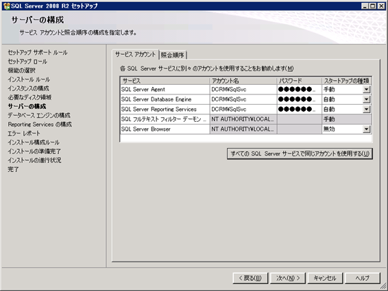This screenshot has width=388, height=291.
Task: Close the SQL Server setup window
Action: click(381, 6)
